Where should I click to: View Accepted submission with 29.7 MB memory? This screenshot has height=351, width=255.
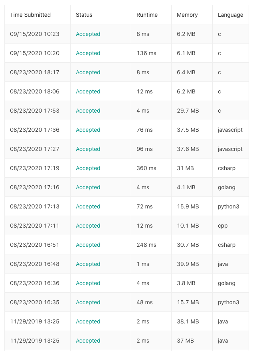(88, 111)
